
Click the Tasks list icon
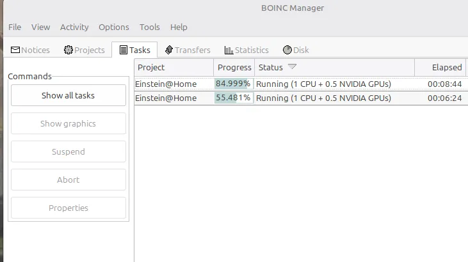click(124, 50)
